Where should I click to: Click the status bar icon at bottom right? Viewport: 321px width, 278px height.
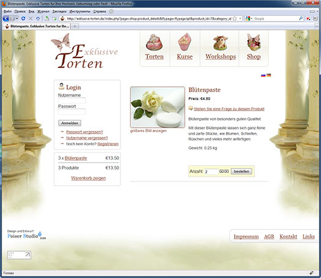312,273
